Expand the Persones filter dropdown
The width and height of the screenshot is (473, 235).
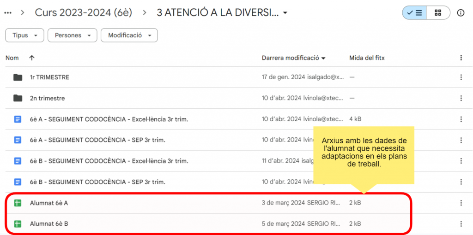[x=72, y=35]
